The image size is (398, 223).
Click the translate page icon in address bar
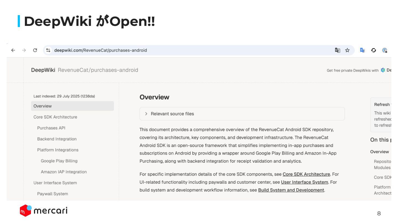[337, 50]
